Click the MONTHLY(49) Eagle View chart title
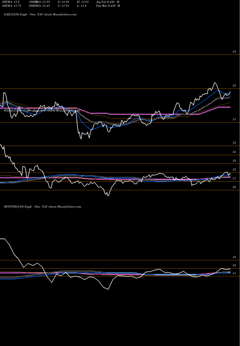Image resolution: width=240 pixels, height=346 pixels. (x=43, y=207)
